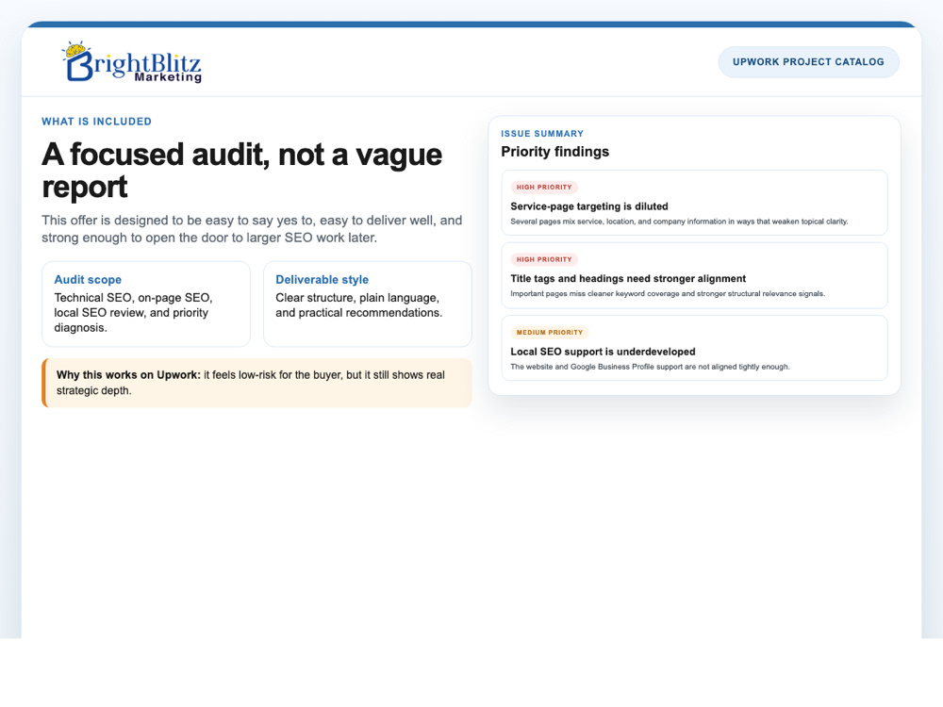Click 'Several pages mix service, location' description

click(x=680, y=222)
